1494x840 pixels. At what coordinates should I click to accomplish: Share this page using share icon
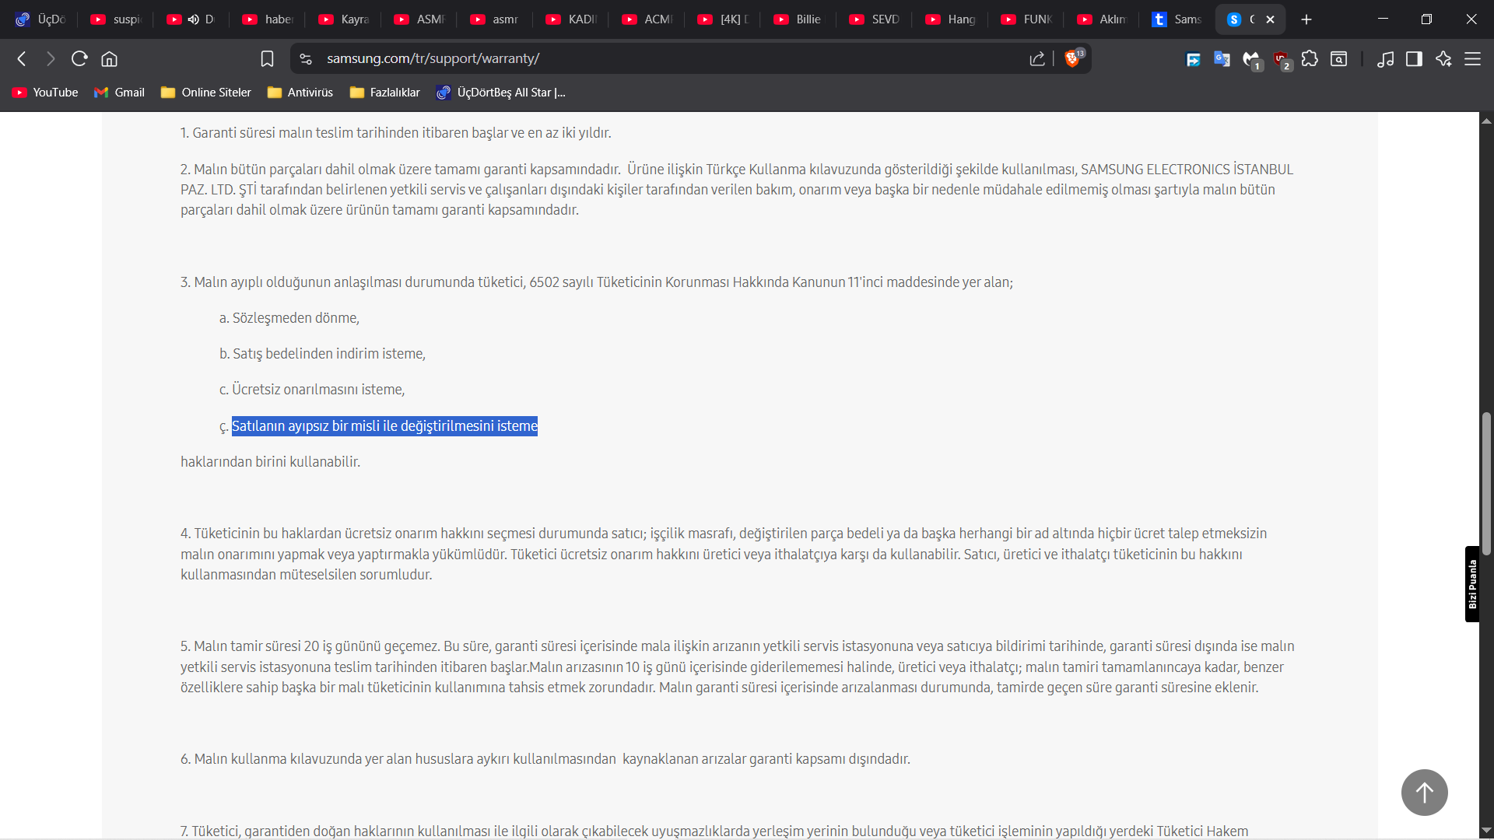[1037, 58]
